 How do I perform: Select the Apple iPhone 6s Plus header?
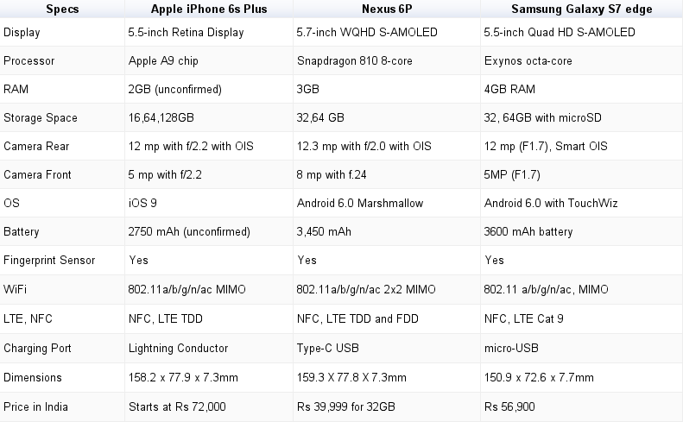(208, 8)
